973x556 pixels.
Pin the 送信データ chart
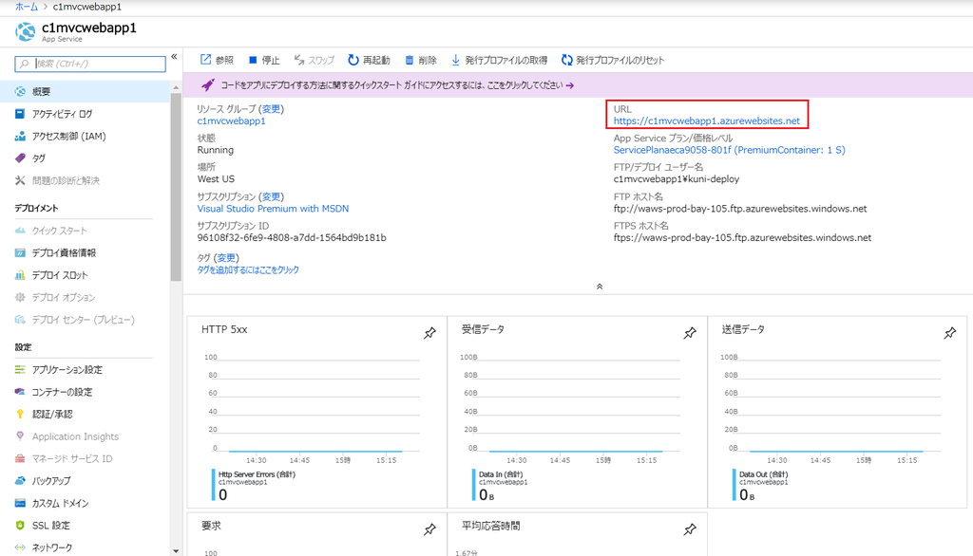pos(949,333)
